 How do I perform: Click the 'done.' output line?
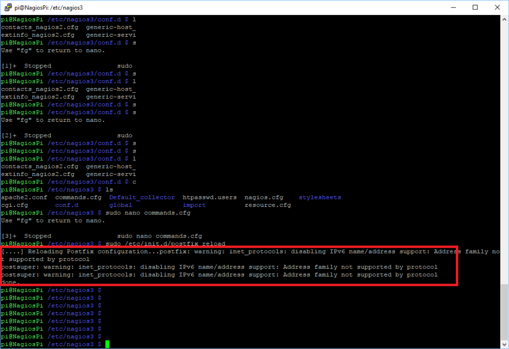[x=10, y=282]
